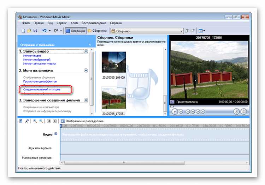
Task: Click the Forward button in preview controls
Action: tap(203, 112)
